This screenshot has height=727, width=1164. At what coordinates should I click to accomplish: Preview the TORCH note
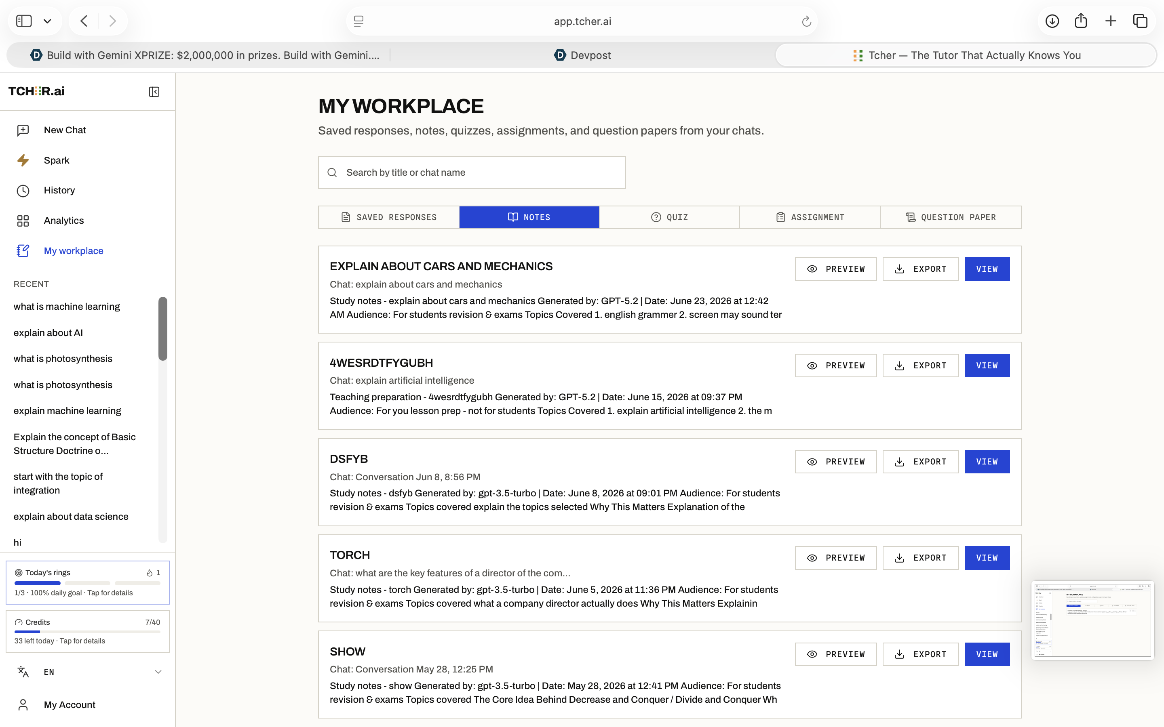click(x=835, y=558)
